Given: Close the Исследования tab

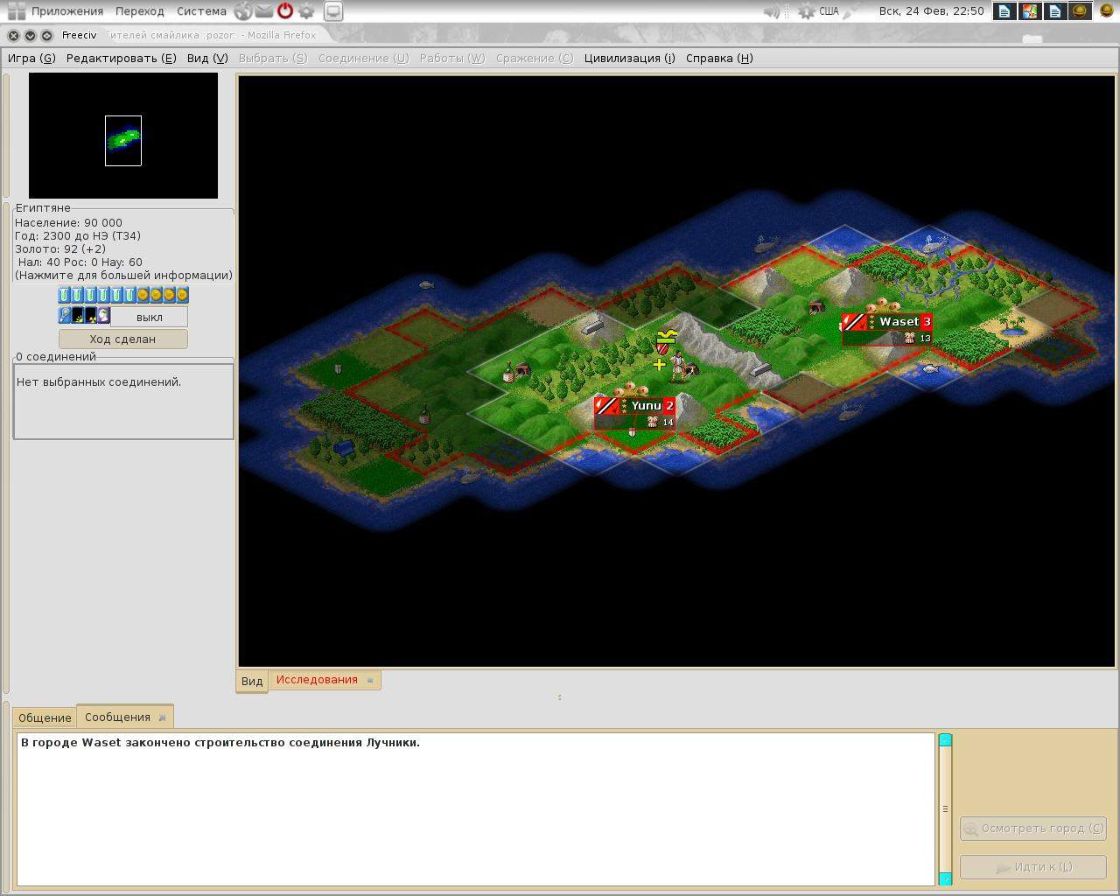Looking at the screenshot, I should click(370, 681).
